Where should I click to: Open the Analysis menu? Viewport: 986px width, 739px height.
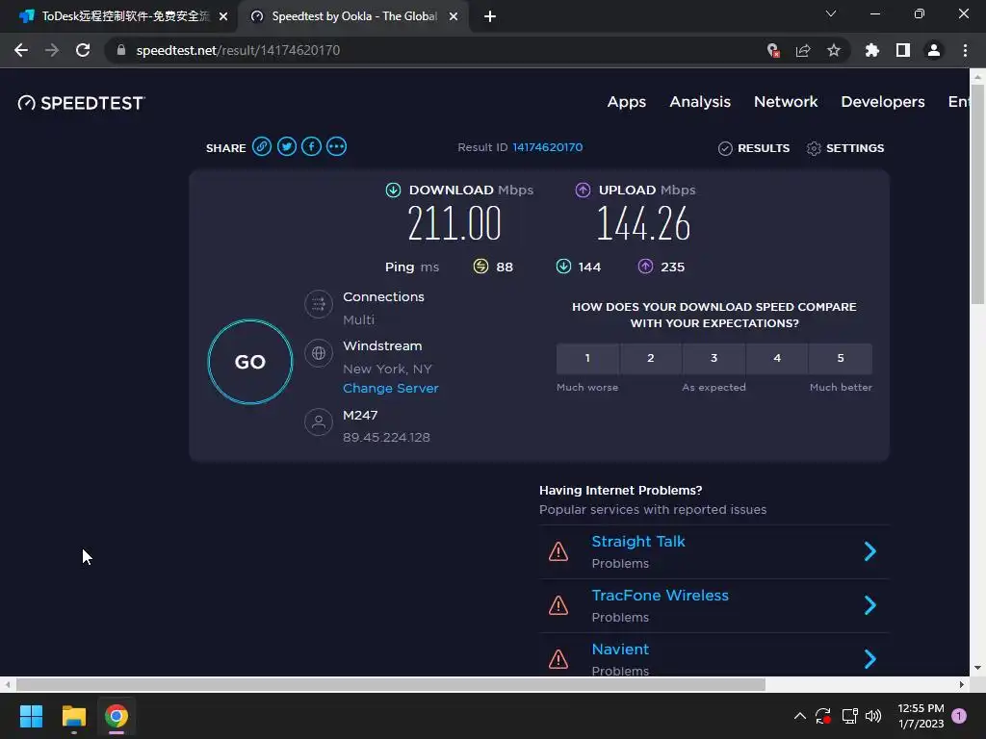tap(700, 102)
